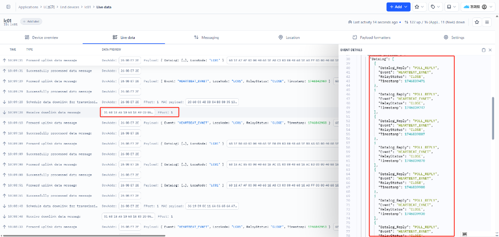This screenshot has width=499, height=237.
Task: Expand the bookmarks star dropdown in top bar
Action: tap(420, 7)
